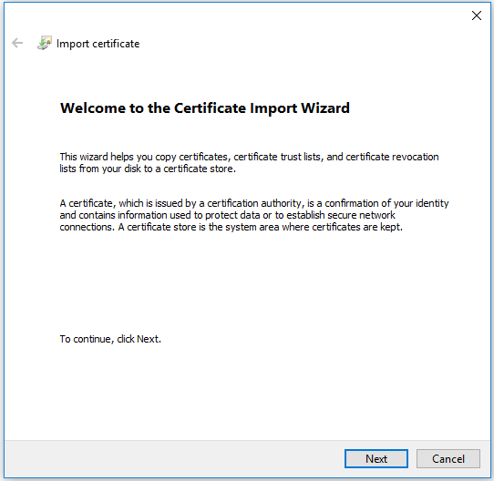Image resolution: width=494 pixels, height=481 pixels.
Task: Click the phrase 'certificate revocation' in the first paragraph
Action: click(x=392, y=157)
